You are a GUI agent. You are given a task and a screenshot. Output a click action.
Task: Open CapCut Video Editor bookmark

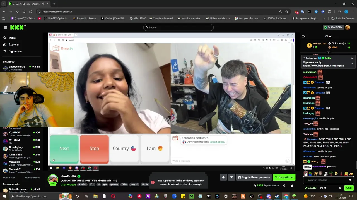114,19
